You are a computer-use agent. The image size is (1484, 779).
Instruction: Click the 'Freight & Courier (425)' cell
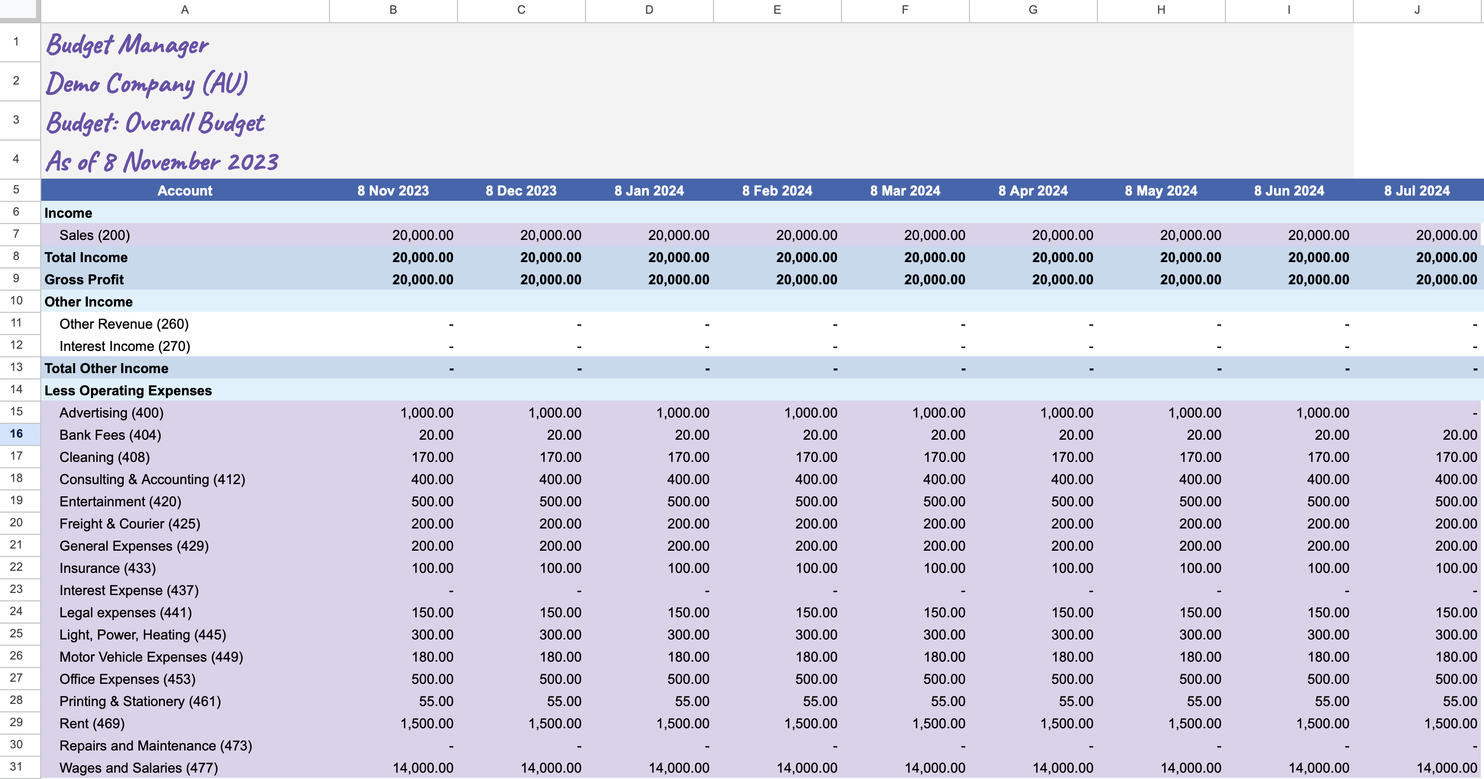click(x=185, y=523)
